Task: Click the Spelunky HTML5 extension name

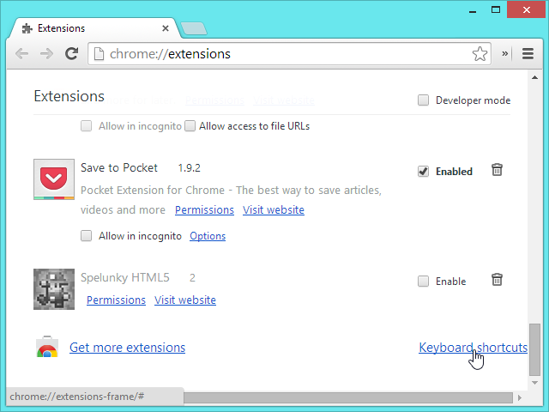Action: (125, 277)
